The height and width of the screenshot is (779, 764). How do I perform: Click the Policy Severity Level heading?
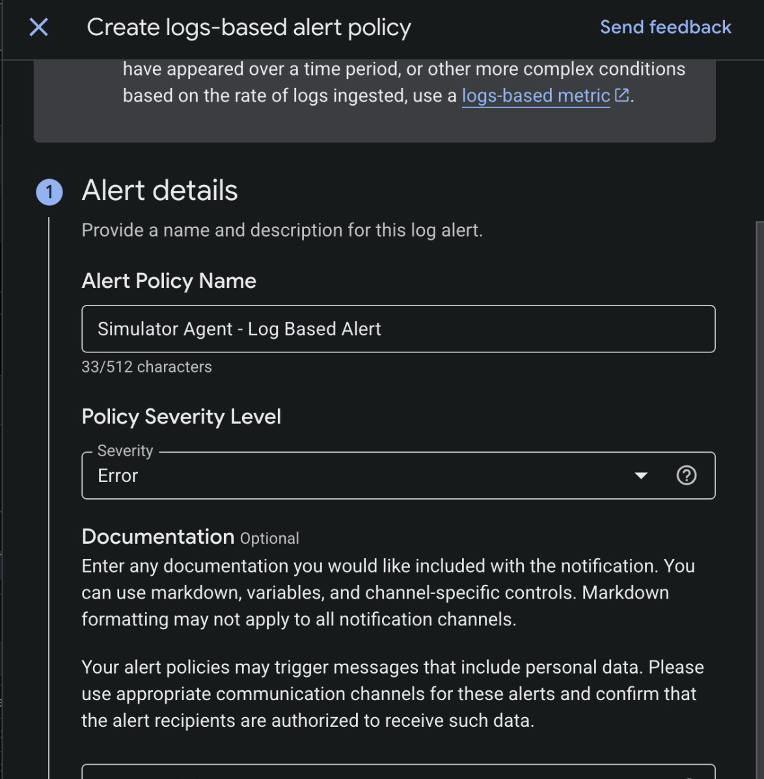(181, 416)
